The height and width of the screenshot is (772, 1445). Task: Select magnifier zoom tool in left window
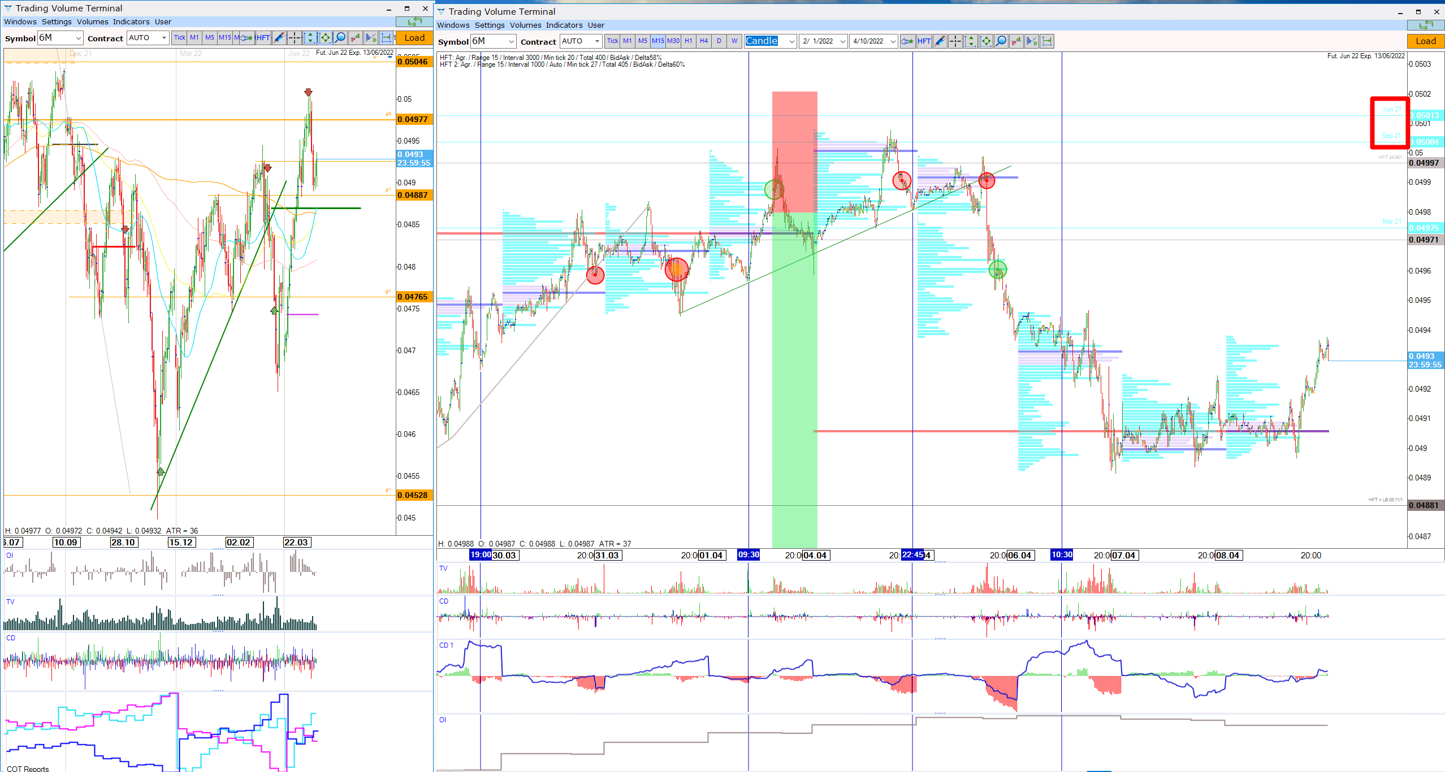click(x=340, y=38)
